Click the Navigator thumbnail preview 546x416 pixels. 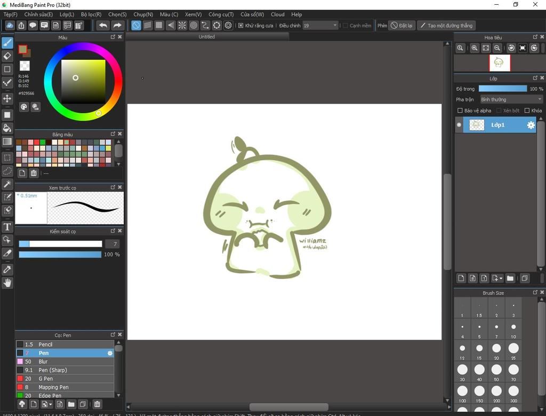[500, 63]
